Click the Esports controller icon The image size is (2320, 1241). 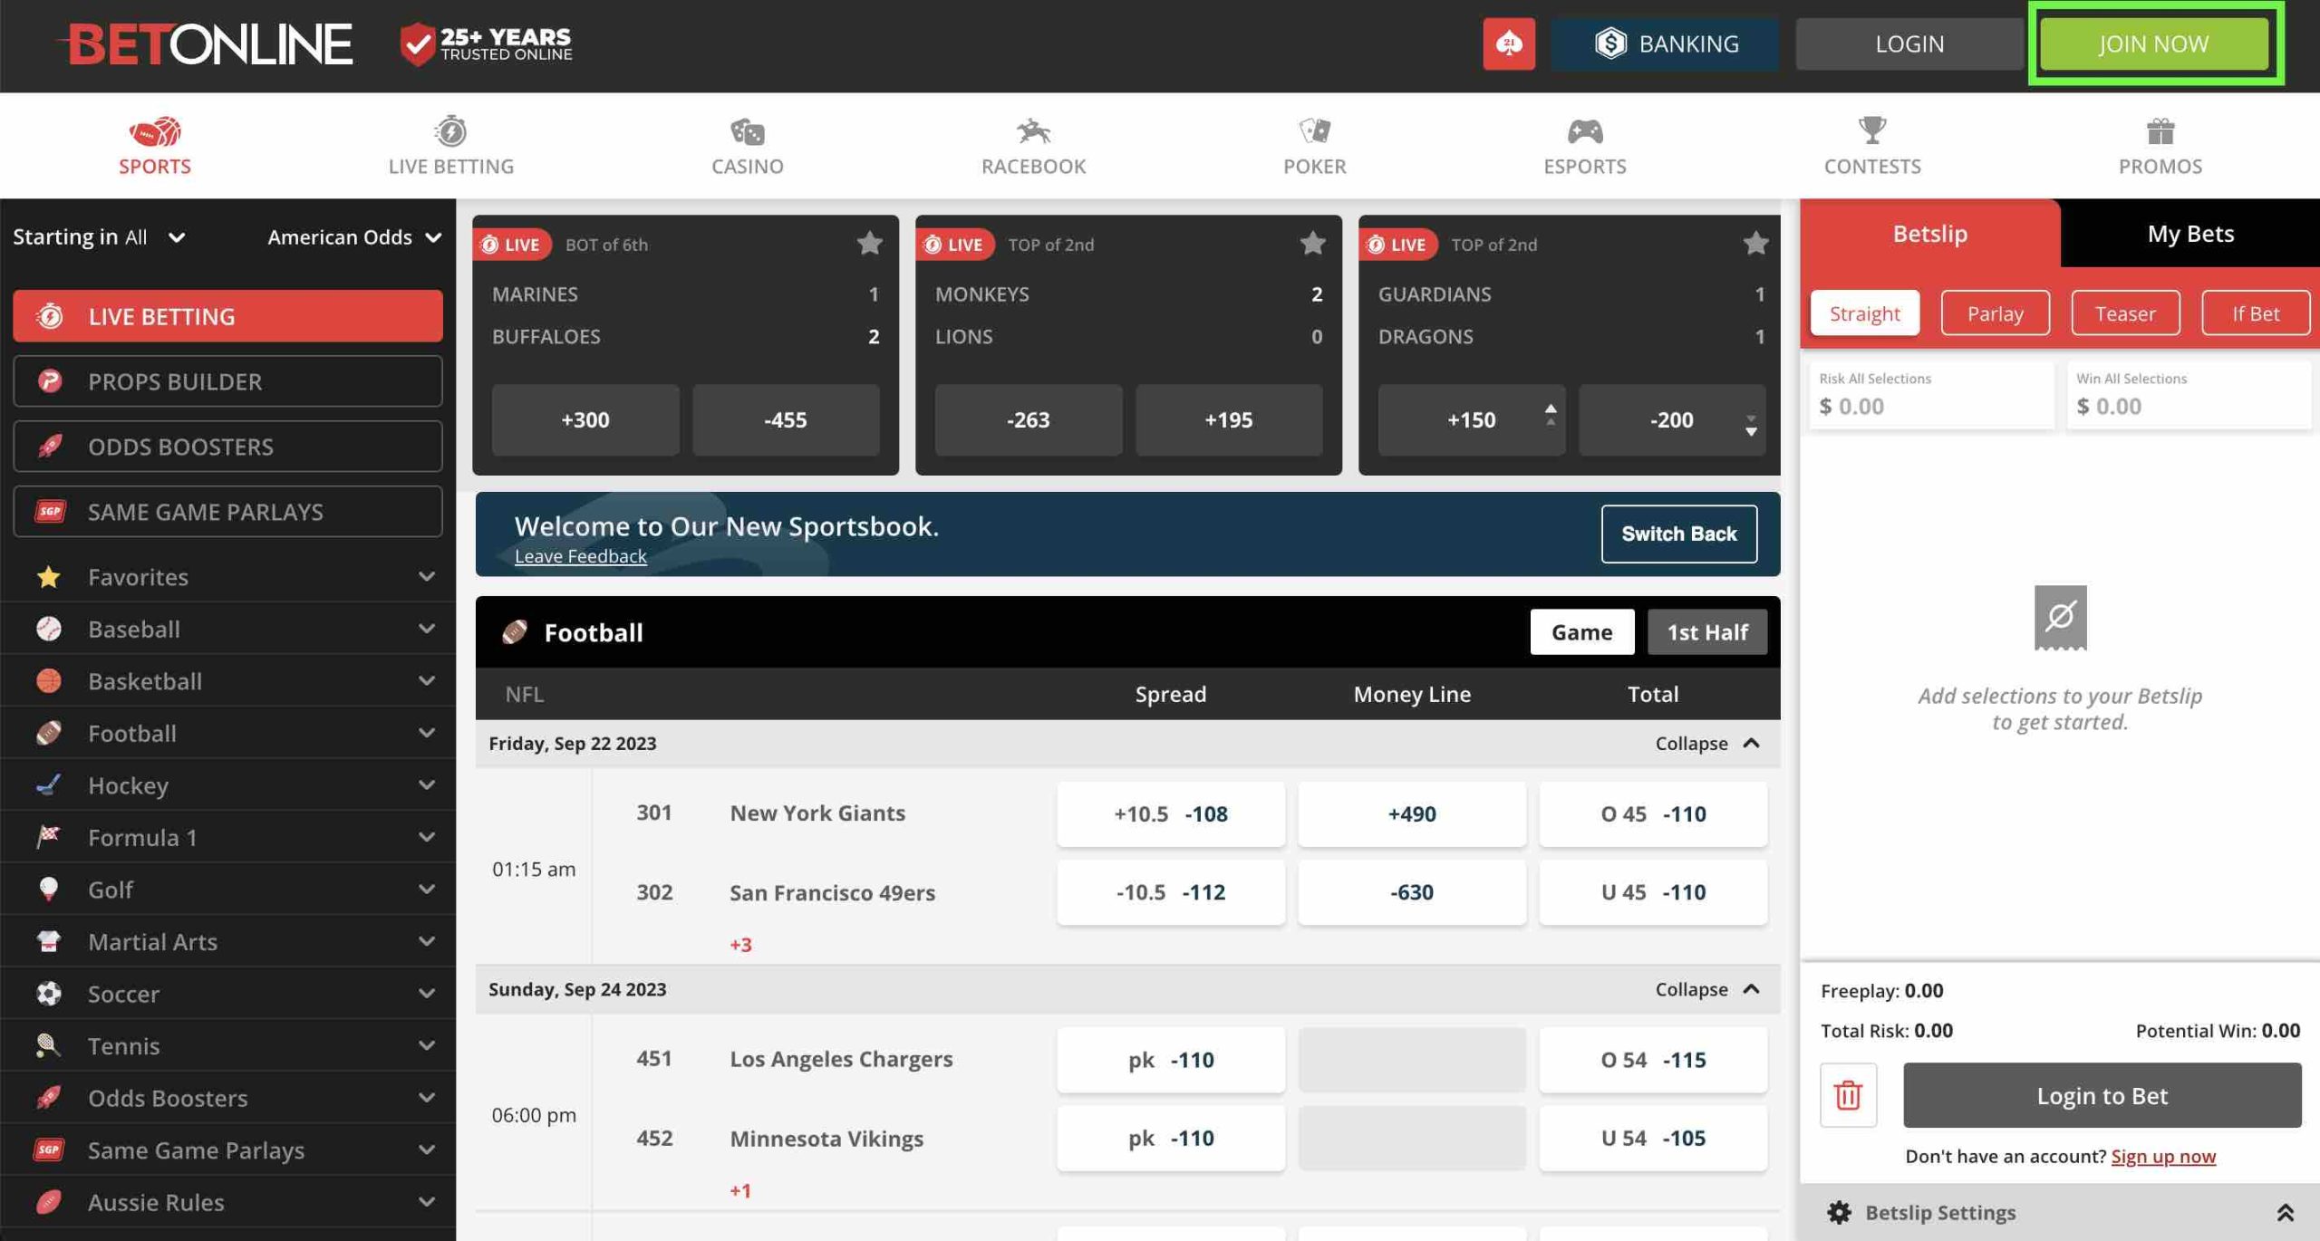tap(1585, 130)
